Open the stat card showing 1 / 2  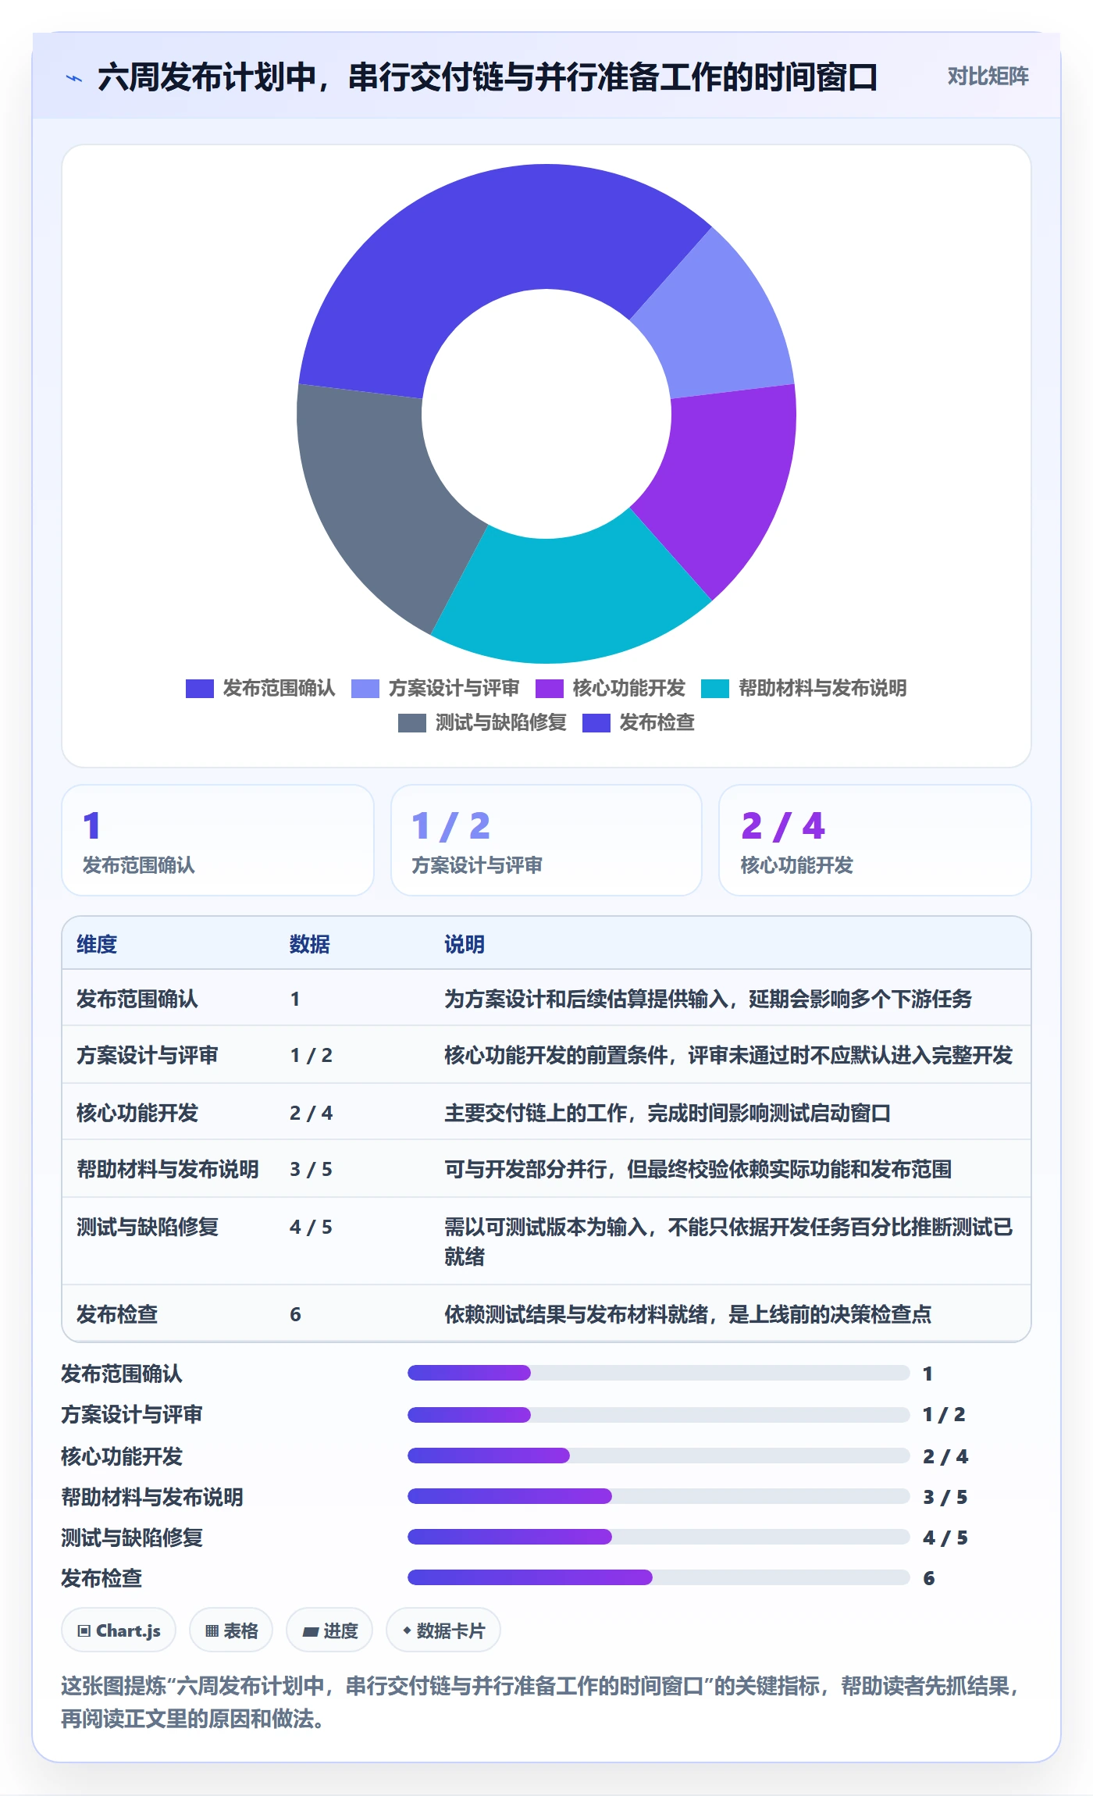pos(546,840)
